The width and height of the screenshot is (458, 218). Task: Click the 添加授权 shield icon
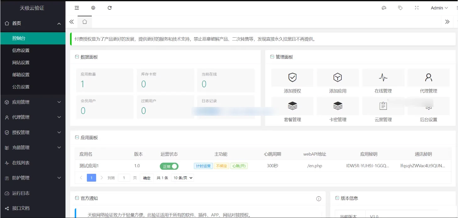click(292, 77)
